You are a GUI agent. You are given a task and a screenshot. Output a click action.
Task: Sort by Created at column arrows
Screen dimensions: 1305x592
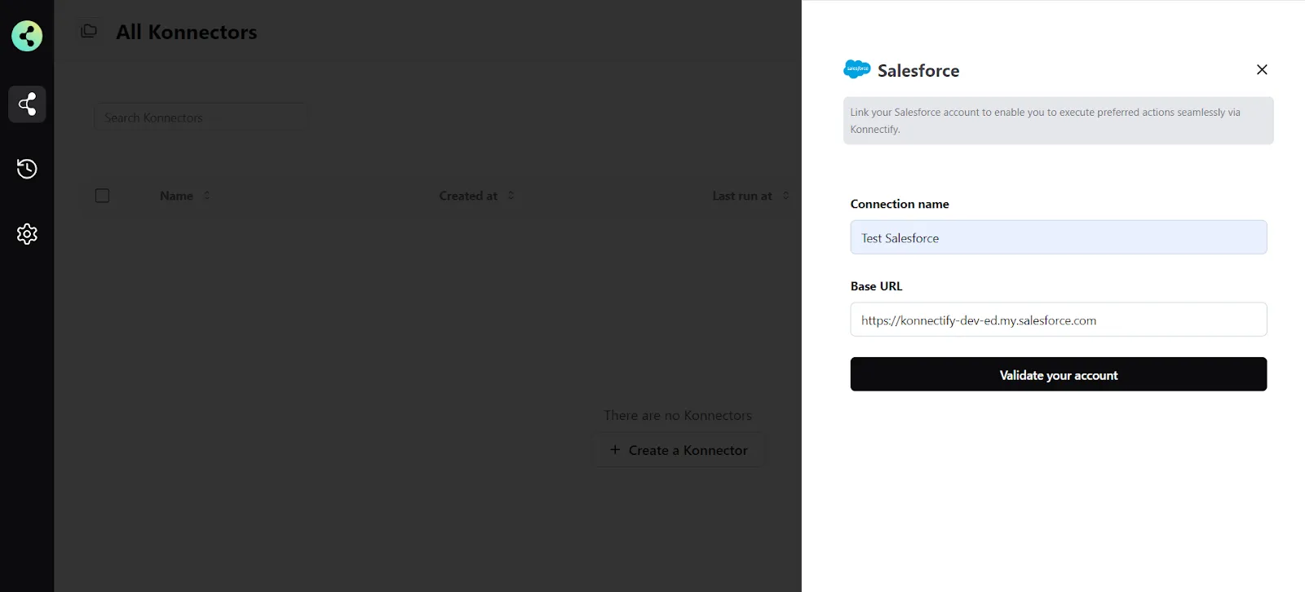coord(511,196)
